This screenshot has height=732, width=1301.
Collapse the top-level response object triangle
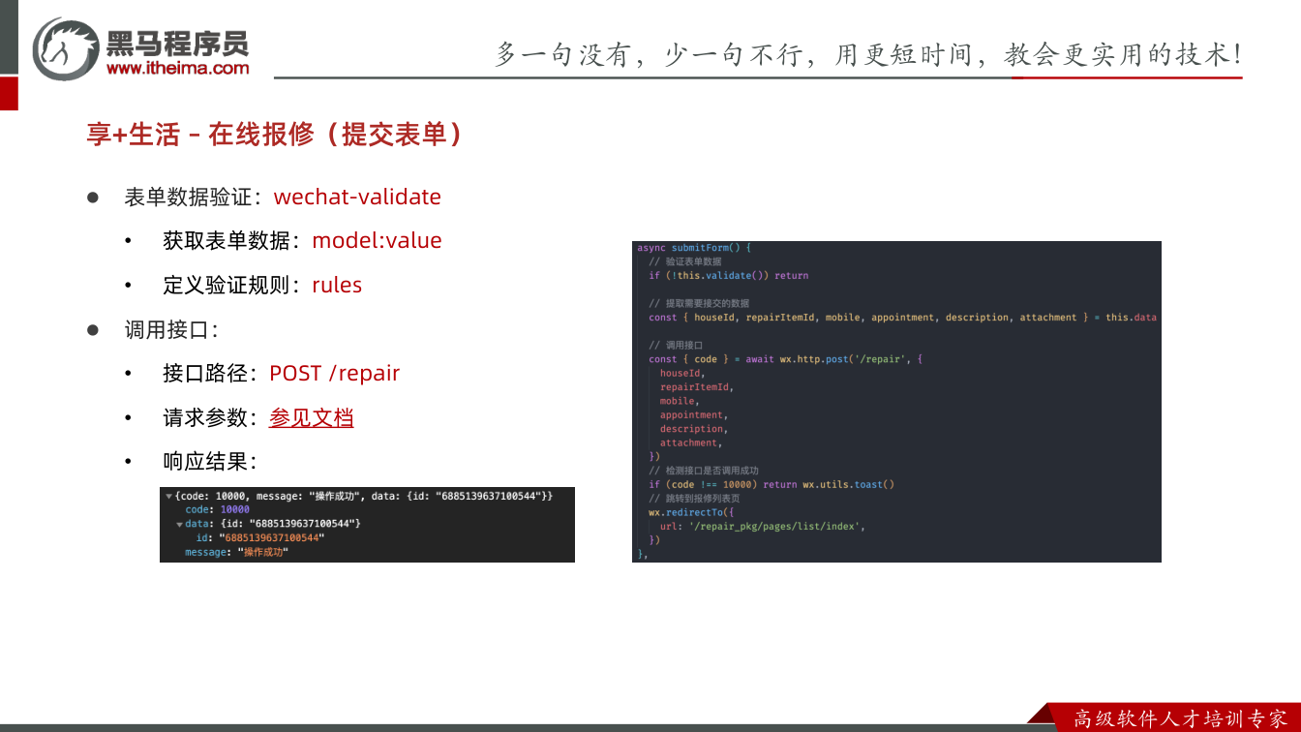[168, 496]
